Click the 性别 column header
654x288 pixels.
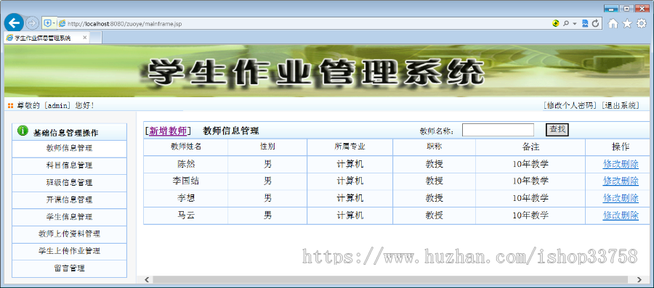click(267, 147)
